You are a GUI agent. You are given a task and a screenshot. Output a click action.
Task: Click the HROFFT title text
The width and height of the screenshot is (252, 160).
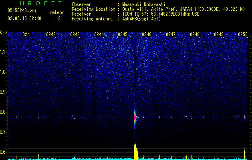[x=41, y=3]
